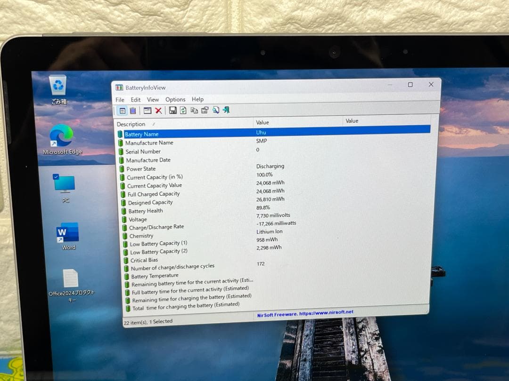Open Properties via the toolbar icon
This screenshot has height=381, width=509.
coord(205,110)
